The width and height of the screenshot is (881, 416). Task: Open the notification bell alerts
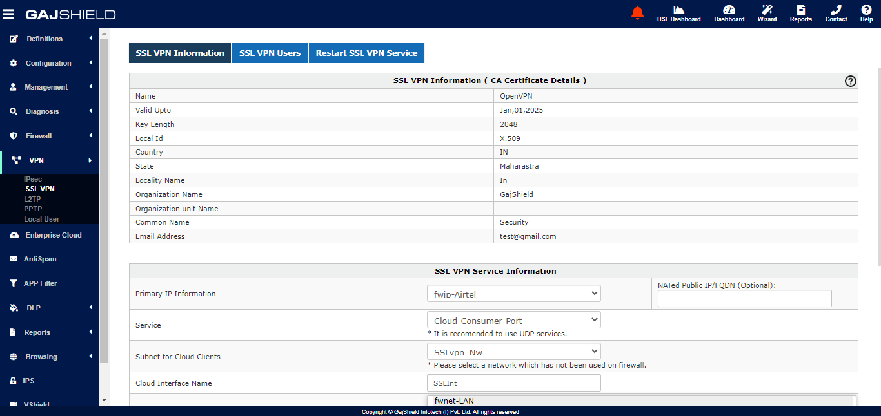[x=638, y=13]
